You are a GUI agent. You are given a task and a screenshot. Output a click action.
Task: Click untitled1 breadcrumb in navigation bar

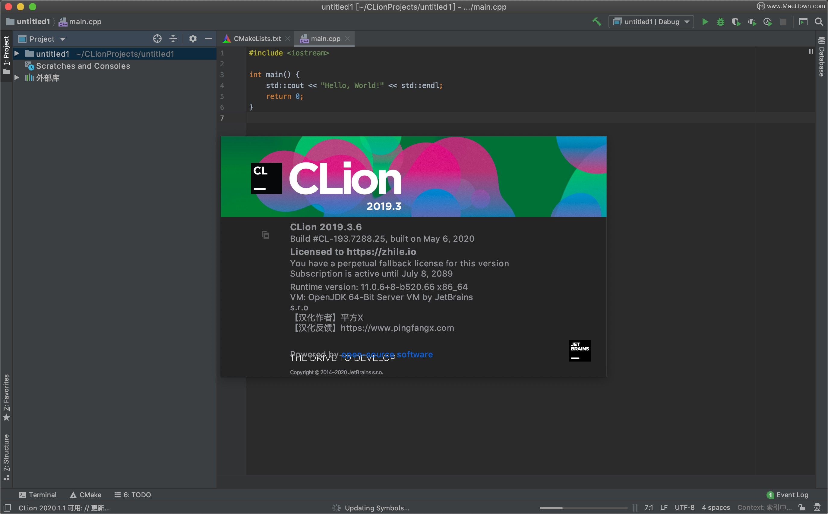28,22
